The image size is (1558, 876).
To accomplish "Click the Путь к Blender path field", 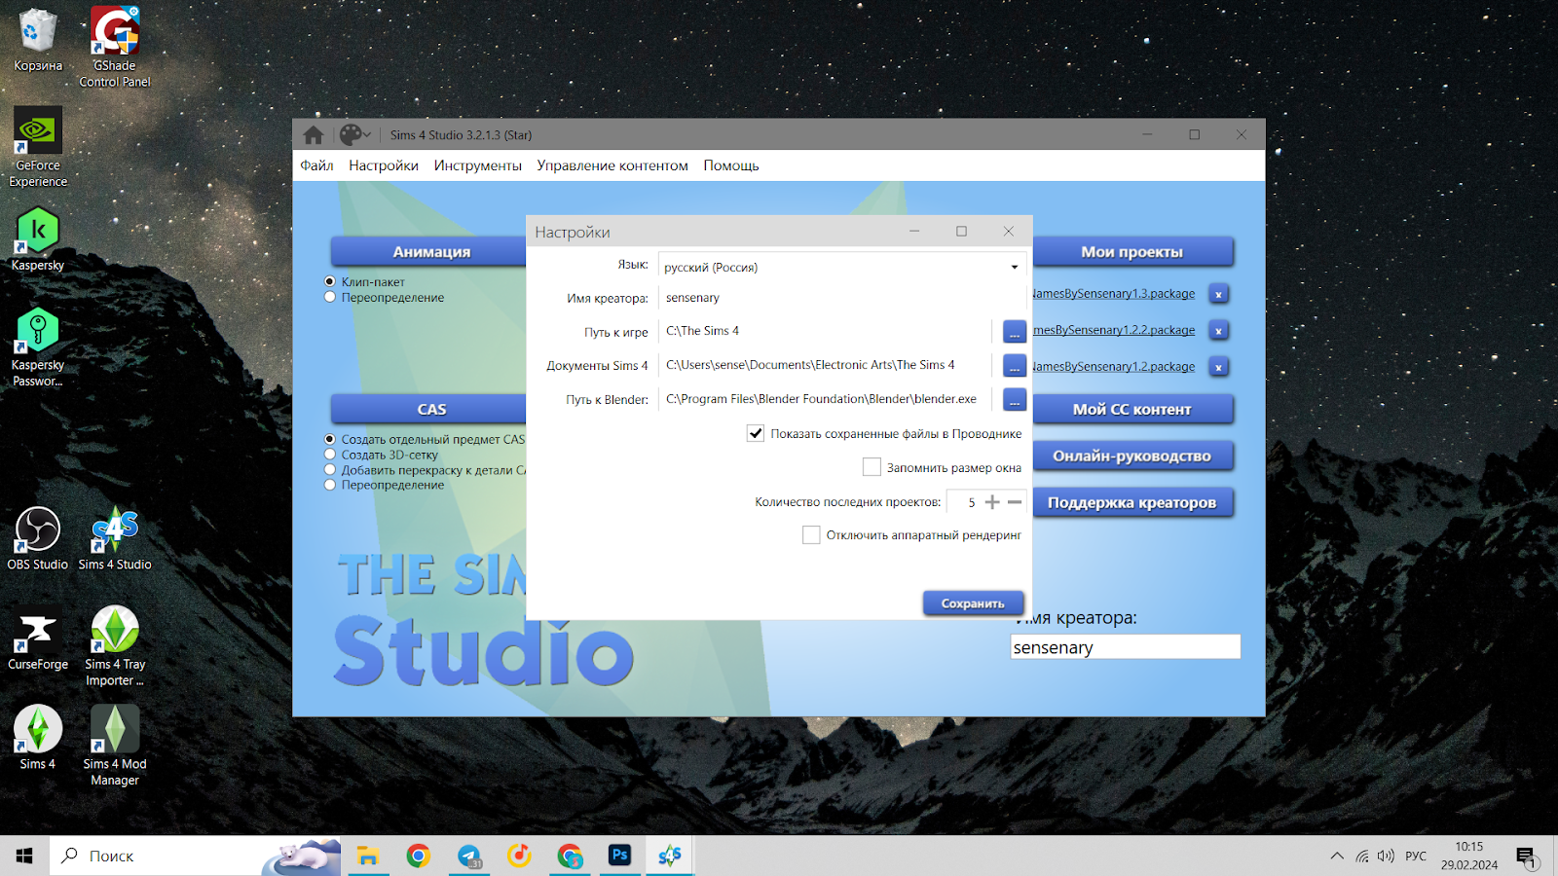I will [825, 399].
